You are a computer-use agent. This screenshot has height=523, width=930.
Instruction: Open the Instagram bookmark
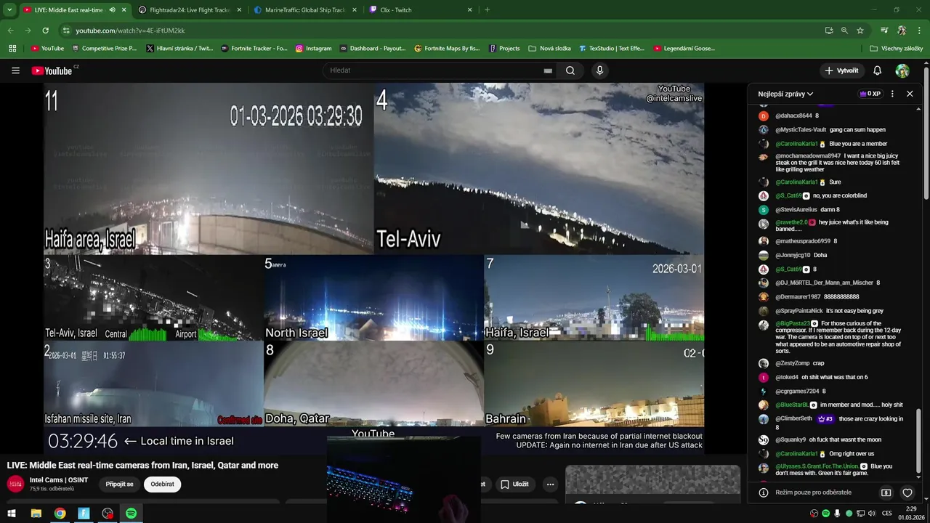[x=313, y=49]
